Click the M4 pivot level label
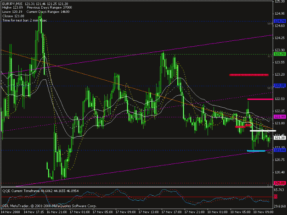This screenshot has width=287, height=215. (270, 24)
